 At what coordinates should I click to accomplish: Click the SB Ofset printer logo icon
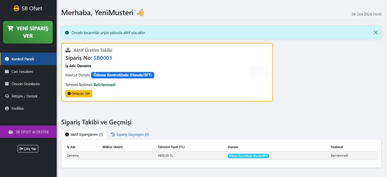coord(16,8)
